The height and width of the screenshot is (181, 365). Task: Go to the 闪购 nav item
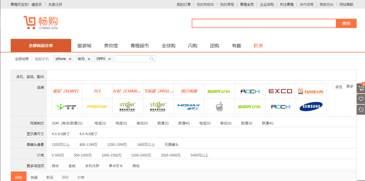(193, 46)
